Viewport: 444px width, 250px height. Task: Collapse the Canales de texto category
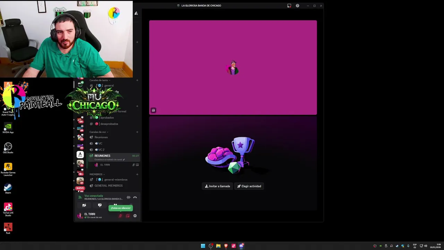[x=100, y=80]
